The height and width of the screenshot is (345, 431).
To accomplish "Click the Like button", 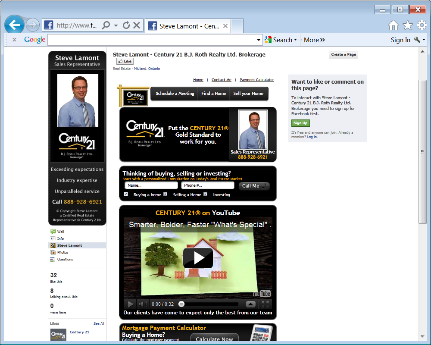I will (125, 61).
